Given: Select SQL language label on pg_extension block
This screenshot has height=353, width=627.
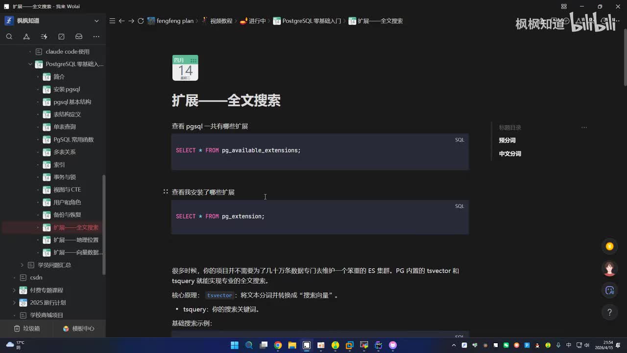Looking at the screenshot, I should (x=459, y=206).
